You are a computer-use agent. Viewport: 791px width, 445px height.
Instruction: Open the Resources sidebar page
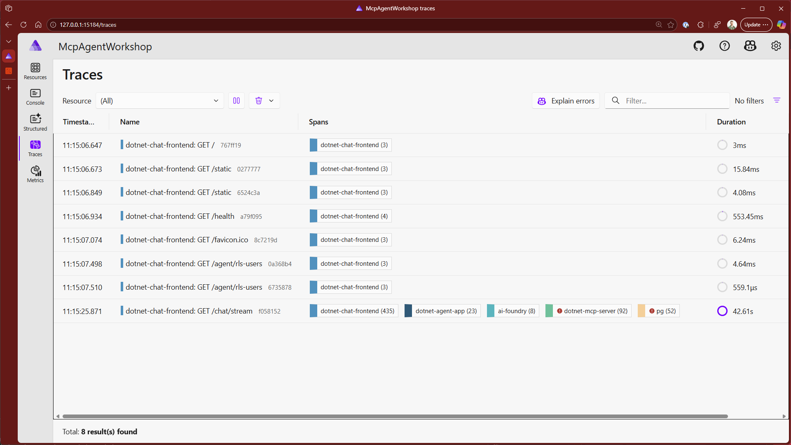tap(35, 71)
